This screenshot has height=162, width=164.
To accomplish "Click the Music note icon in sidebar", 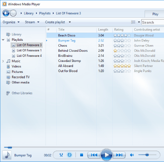I will pyautogui.click(x=8, y=61).
